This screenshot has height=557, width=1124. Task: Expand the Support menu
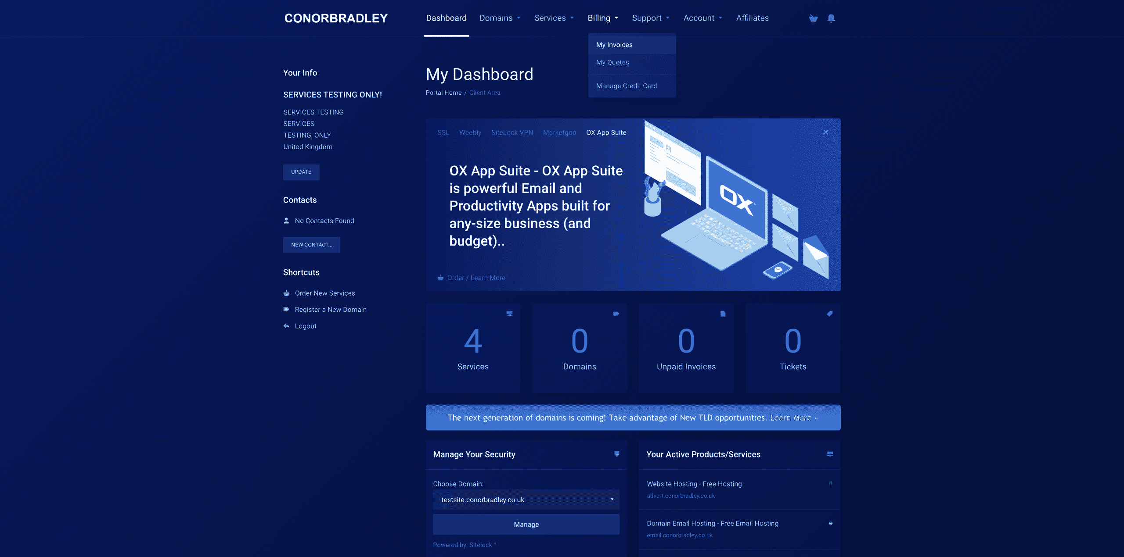pos(651,18)
